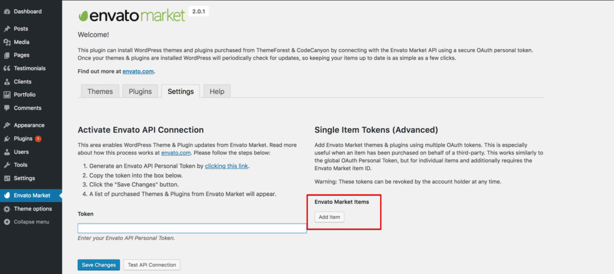Focus the Token input field
This screenshot has width=614, height=274.
pyautogui.click(x=192, y=229)
